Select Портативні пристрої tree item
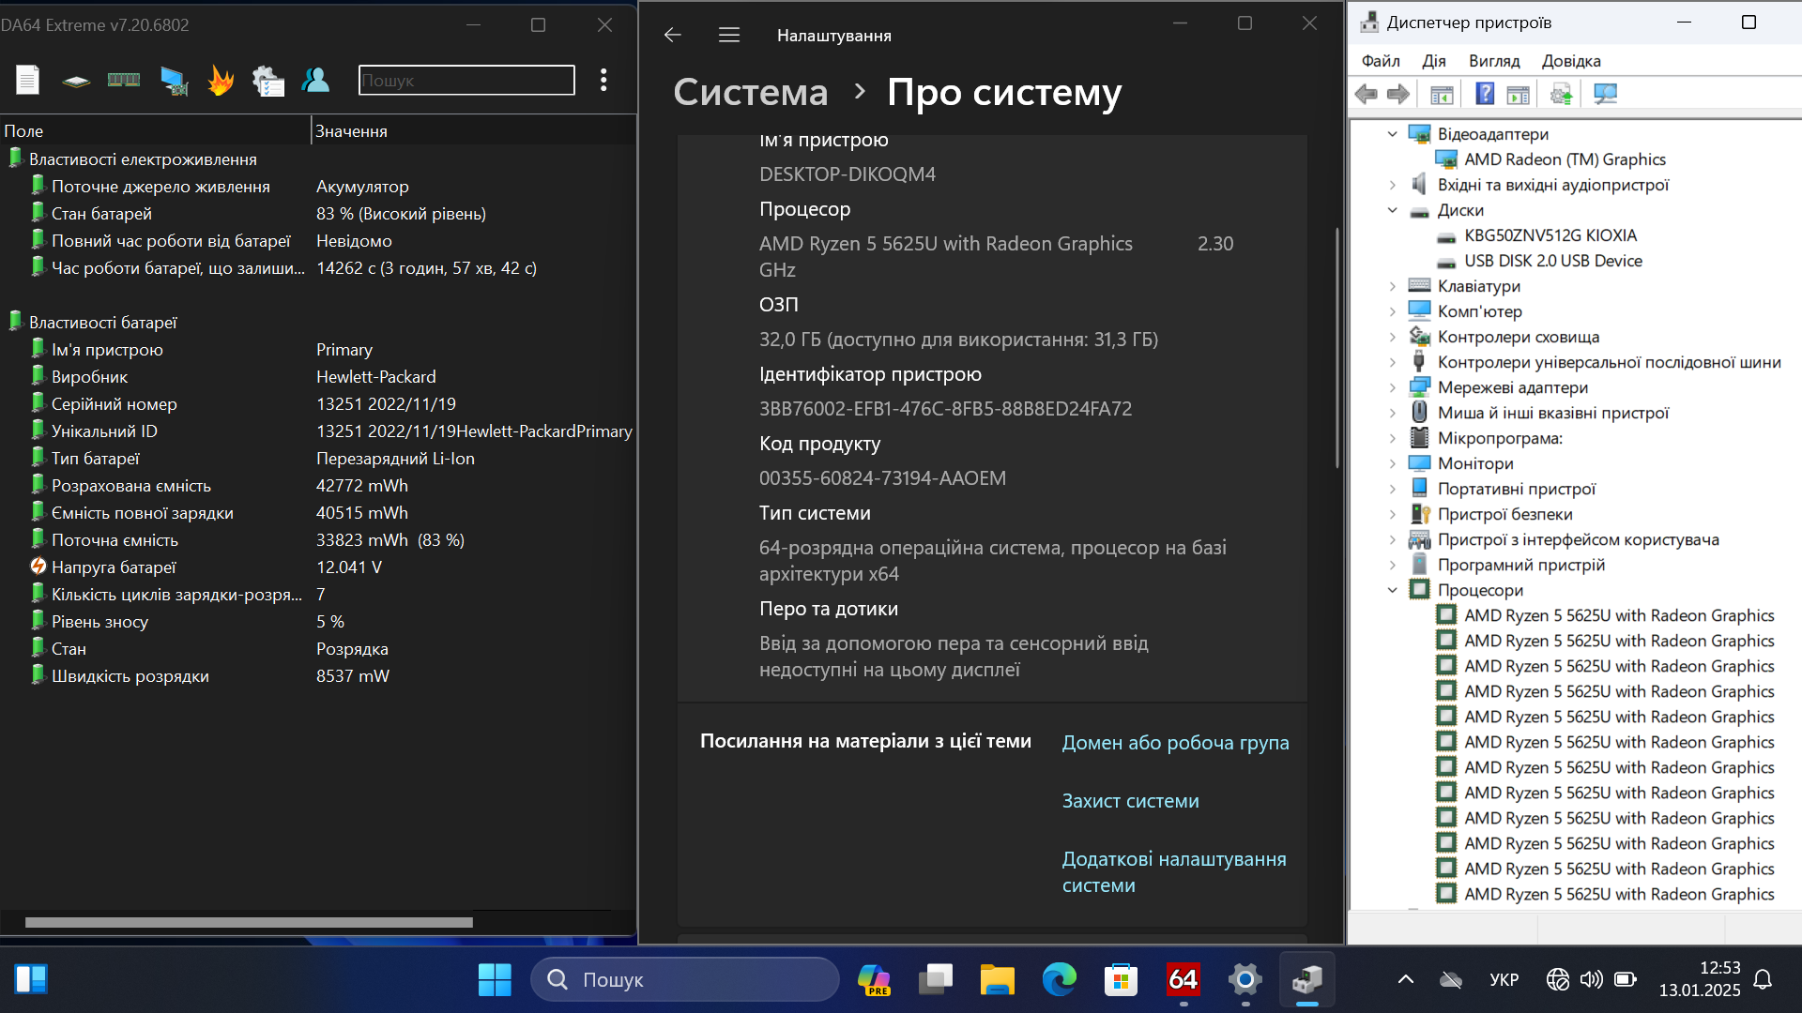The width and height of the screenshot is (1802, 1013). [1516, 489]
